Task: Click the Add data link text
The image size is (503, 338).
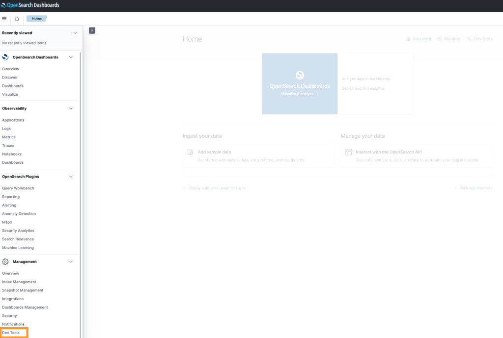Action: [421, 39]
